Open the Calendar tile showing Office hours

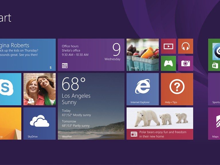(x=91, y=55)
